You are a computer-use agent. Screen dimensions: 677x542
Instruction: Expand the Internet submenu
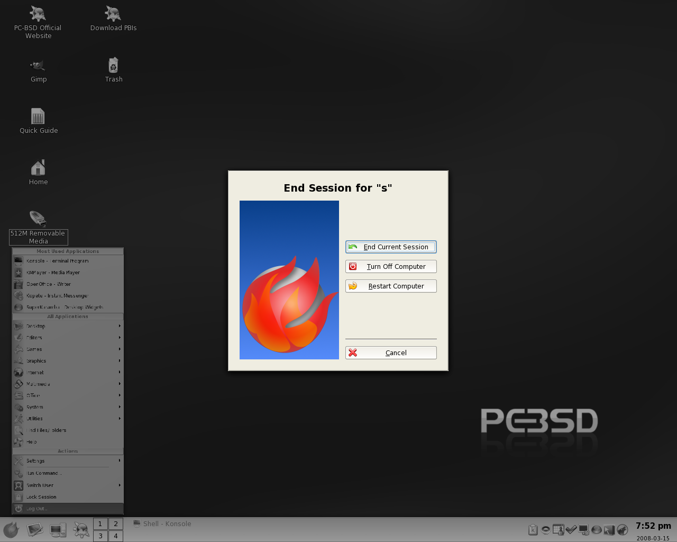point(68,373)
